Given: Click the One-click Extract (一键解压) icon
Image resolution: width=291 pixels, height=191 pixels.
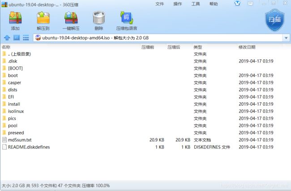Looking at the screenshot, I should [71, 18].
